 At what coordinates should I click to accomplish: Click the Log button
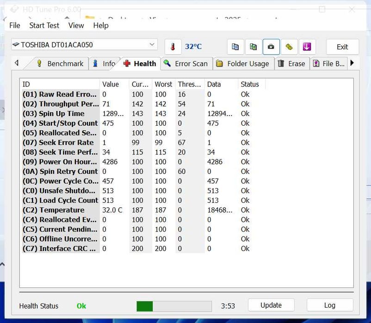[x=330, y=305]
